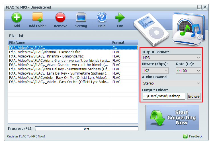Minimize the FLAC To MP3 window
Viewport: 213px width, 144px height.
[x=199, y=7]
